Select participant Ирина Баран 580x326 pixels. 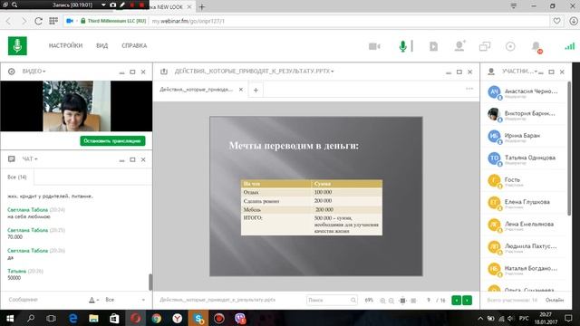(x=524, y=137)
